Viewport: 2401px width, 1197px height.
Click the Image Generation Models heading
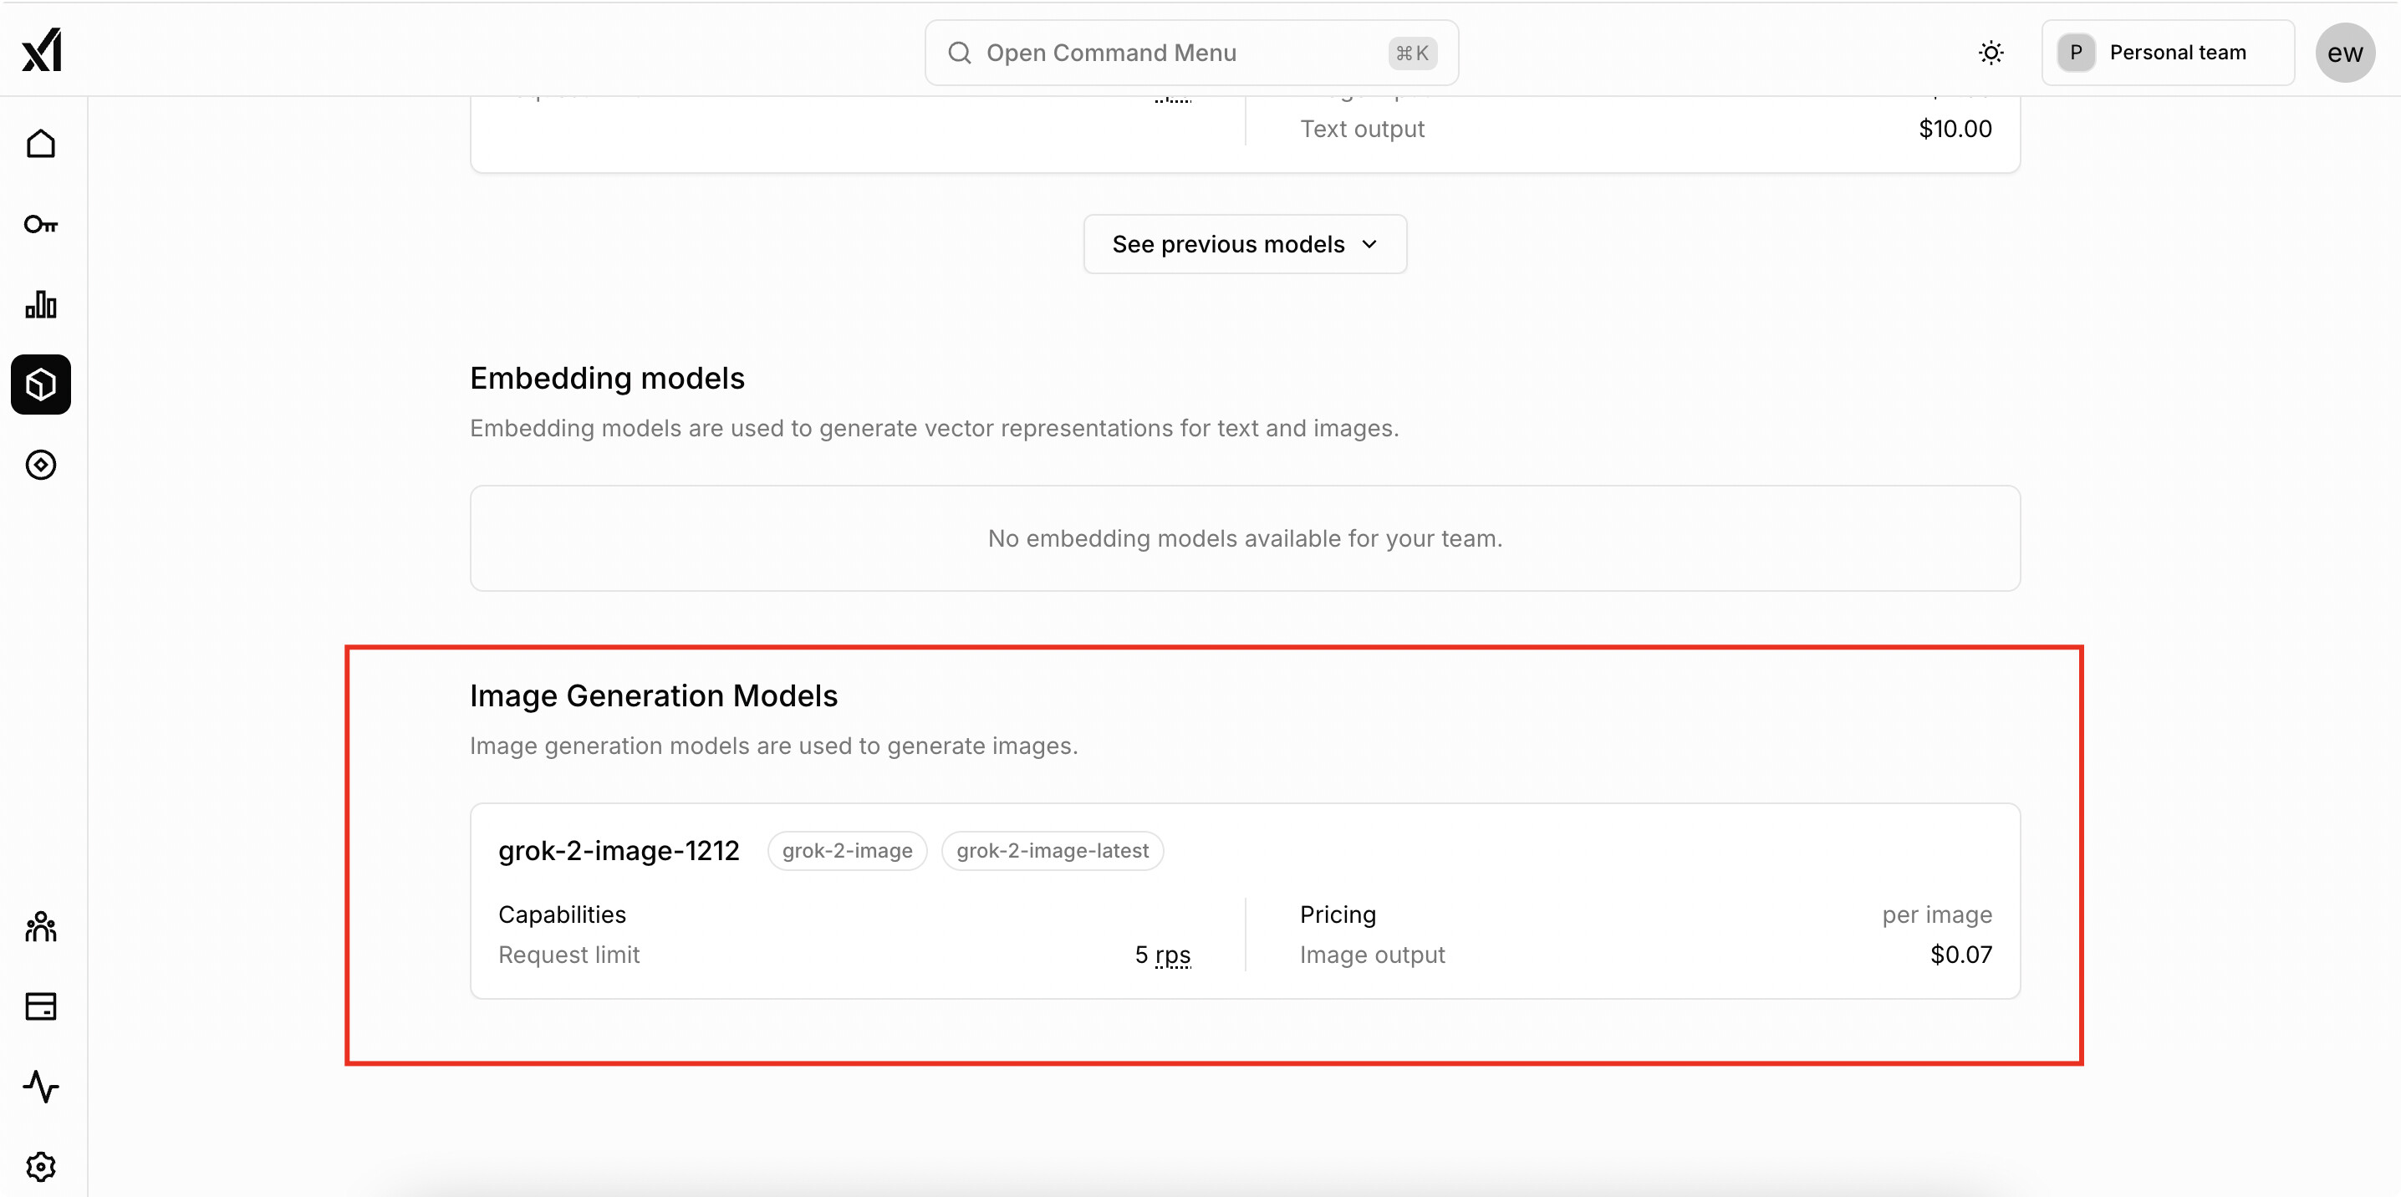click(x=654, y=695)
